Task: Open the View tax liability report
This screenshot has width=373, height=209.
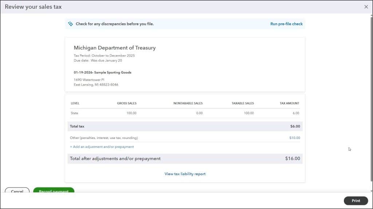Action: pos(185,174)
